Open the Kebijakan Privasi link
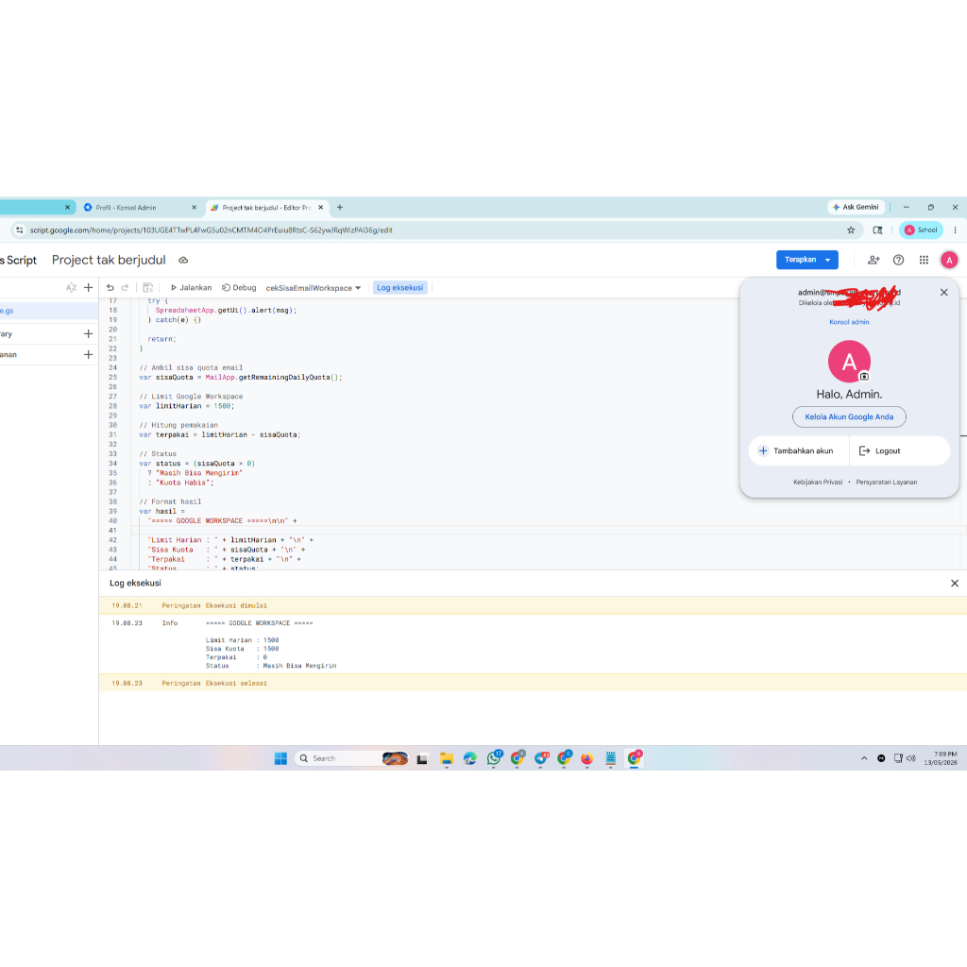 (818, 483)
